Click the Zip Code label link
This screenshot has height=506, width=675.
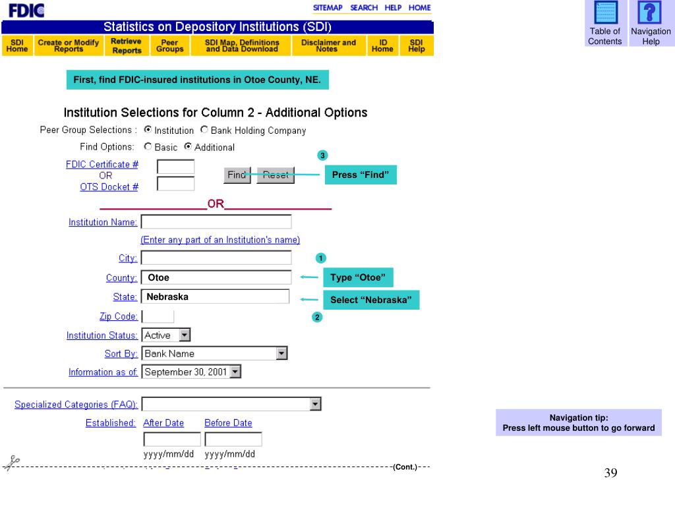coord(119,316)
